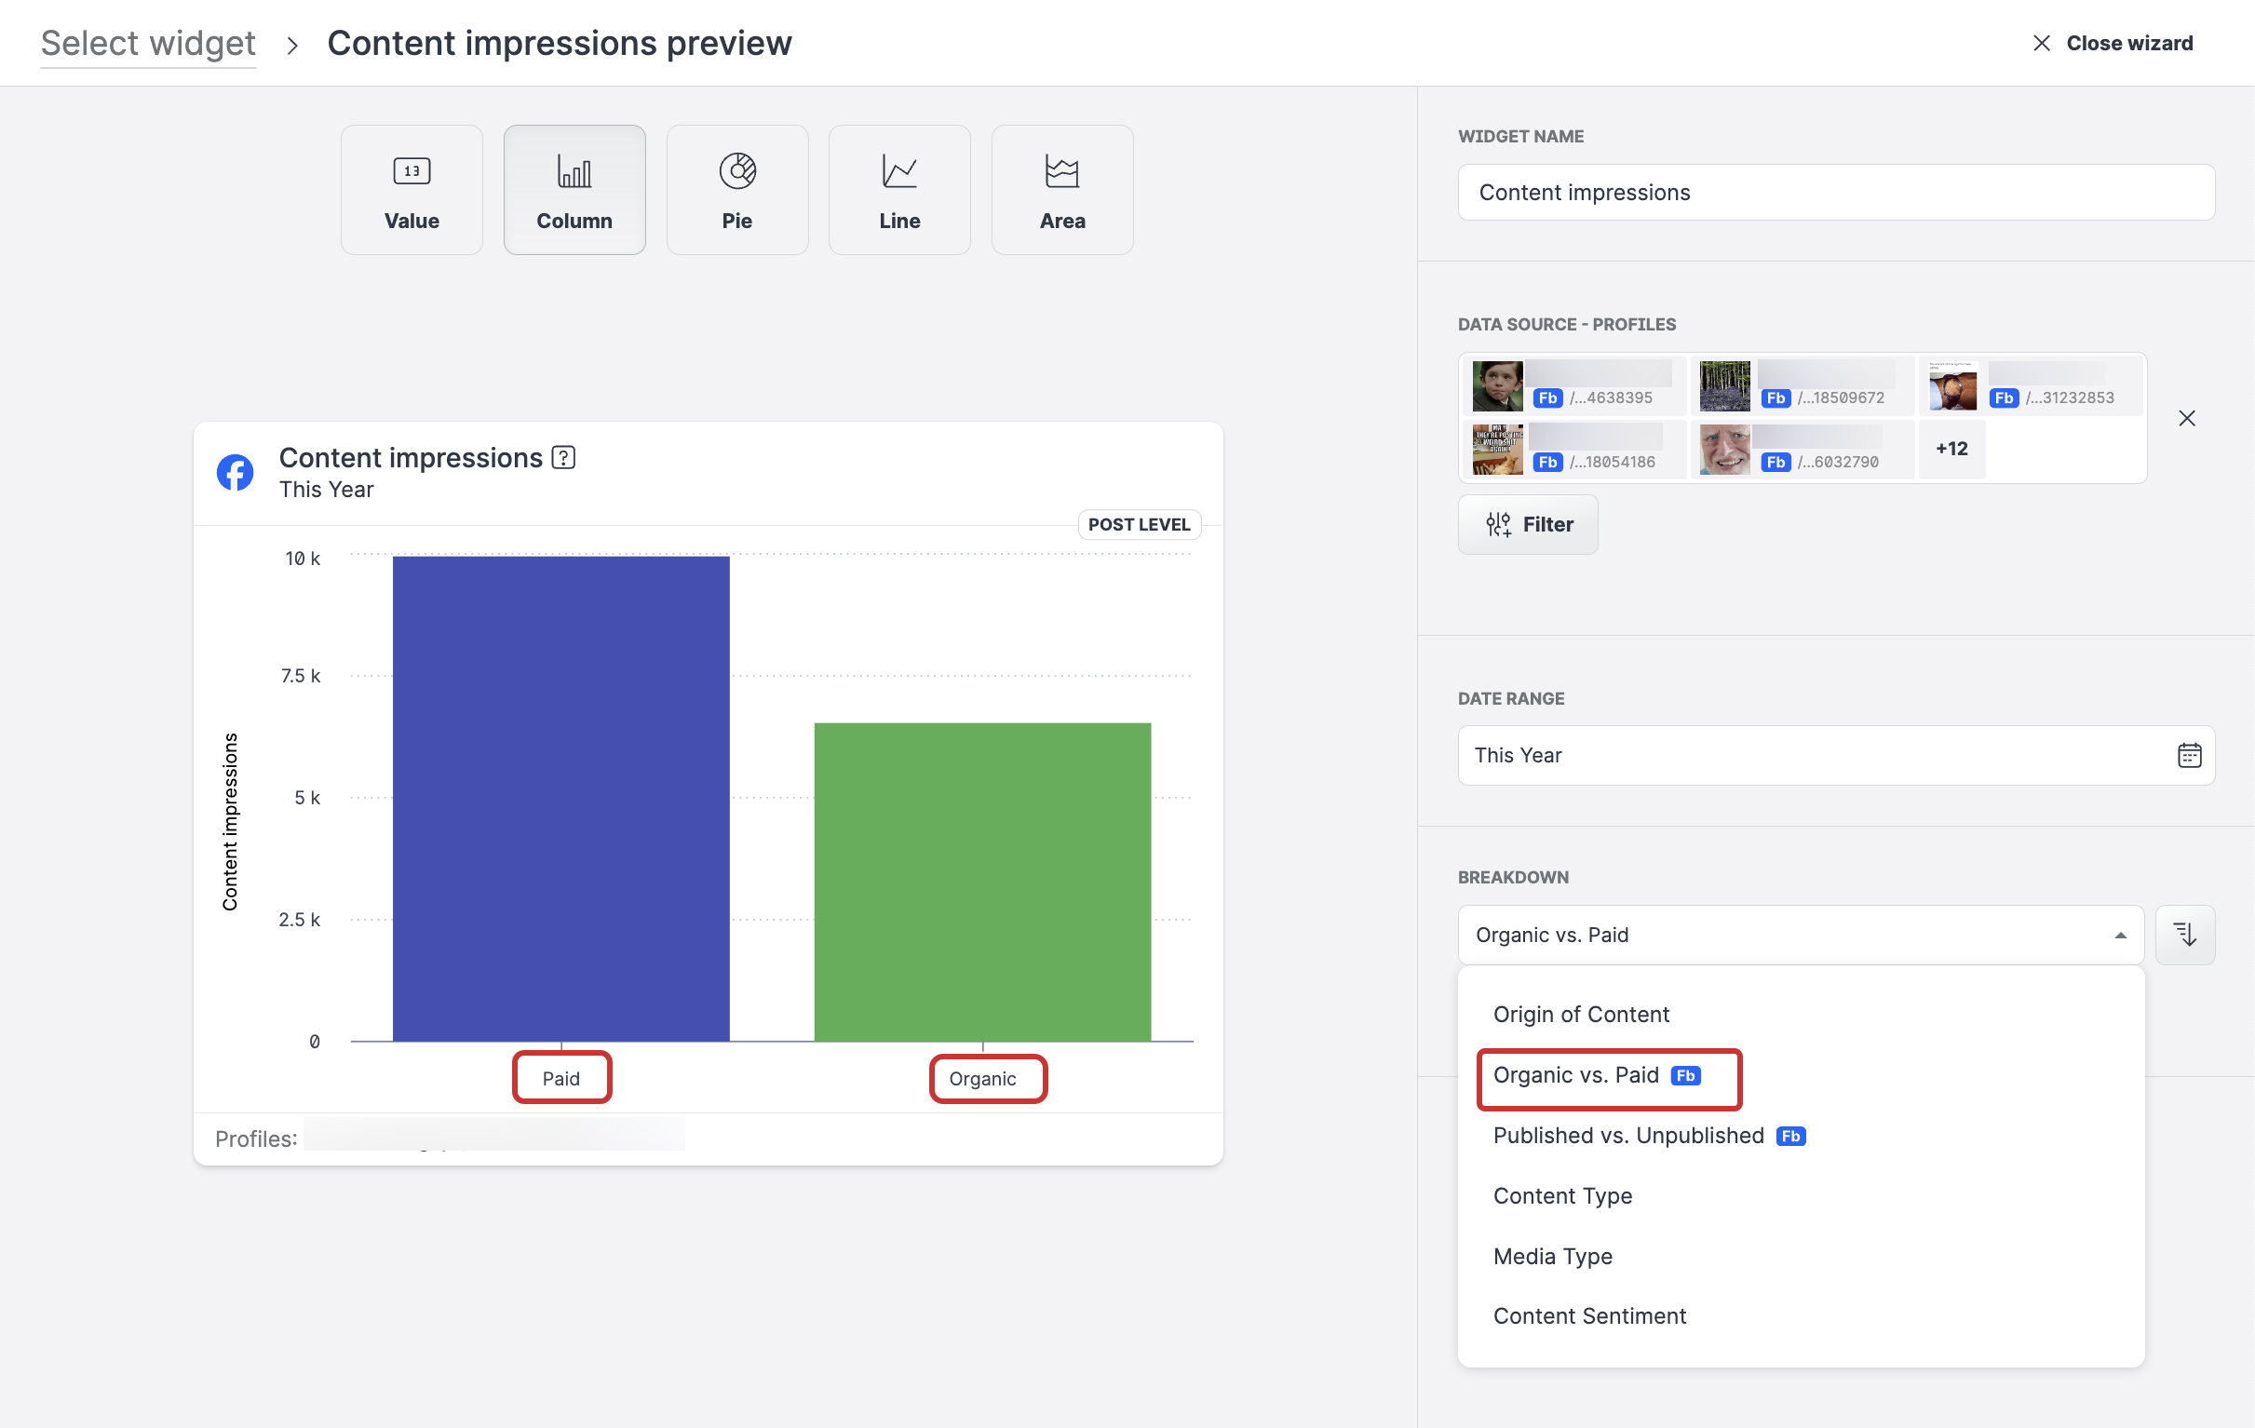Click the breakdown sort order icon
Viewport: 2255px width, 1428px height.
pyautogui.click(x=2184, y=934)
